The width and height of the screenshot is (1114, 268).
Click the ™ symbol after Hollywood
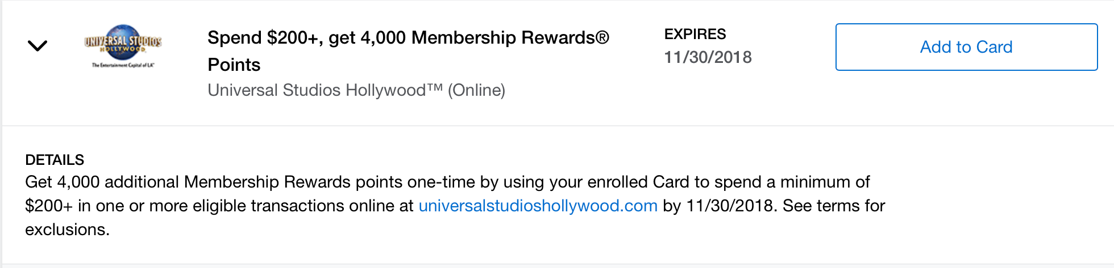coord(435,87)
